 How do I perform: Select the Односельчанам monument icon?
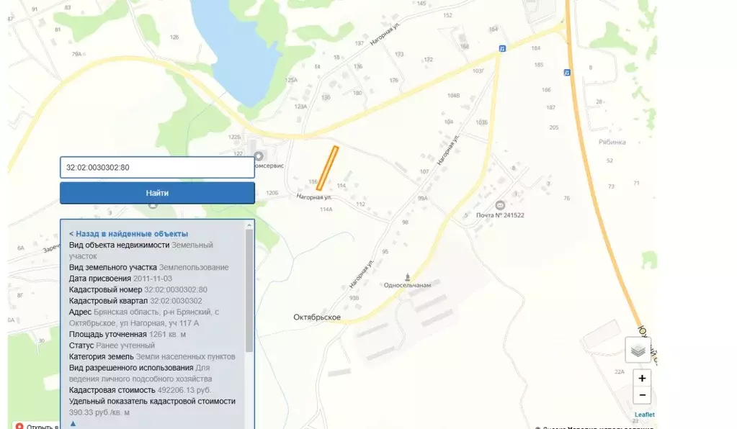pos(408,277)
